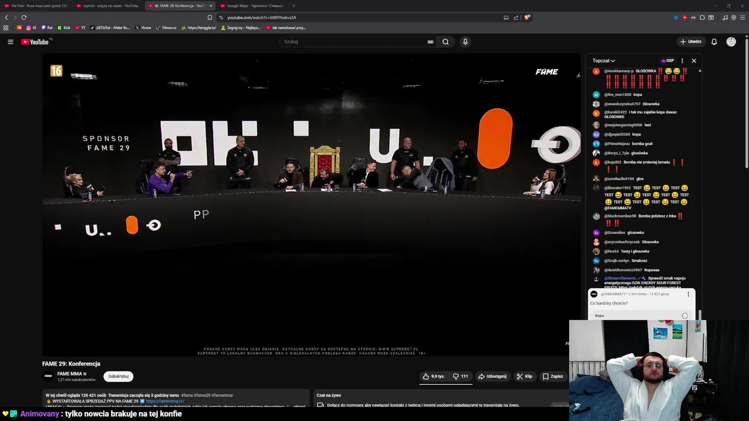Image resolution: width=749 pixels, height=421 pixels.
Task: Expand the Topczat chat mode dropdown
Action: 603,61
